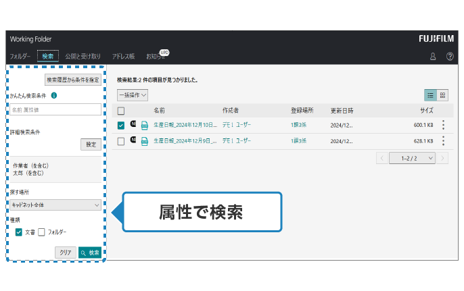Switch to list view layout

pos(430,95)
